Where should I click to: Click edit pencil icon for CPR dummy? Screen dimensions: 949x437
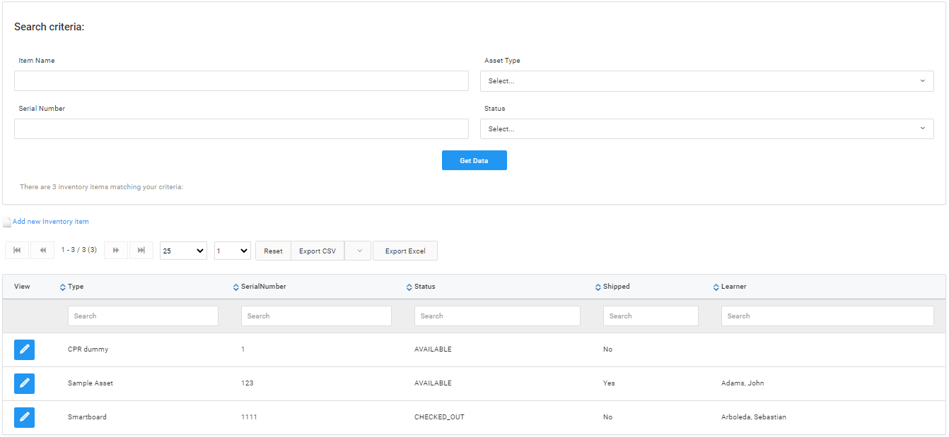[x=24, y=349]
